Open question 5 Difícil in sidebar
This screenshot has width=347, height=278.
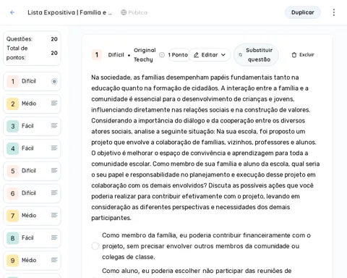coord(32,171)
